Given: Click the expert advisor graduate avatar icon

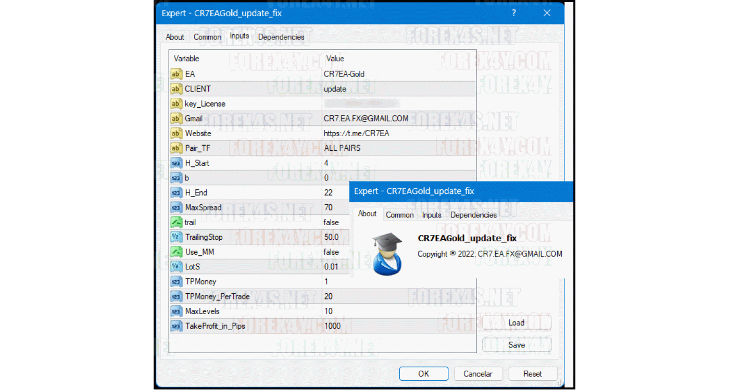Looking at the screenshot, I should pyautogui.click(x=387, y=254).
